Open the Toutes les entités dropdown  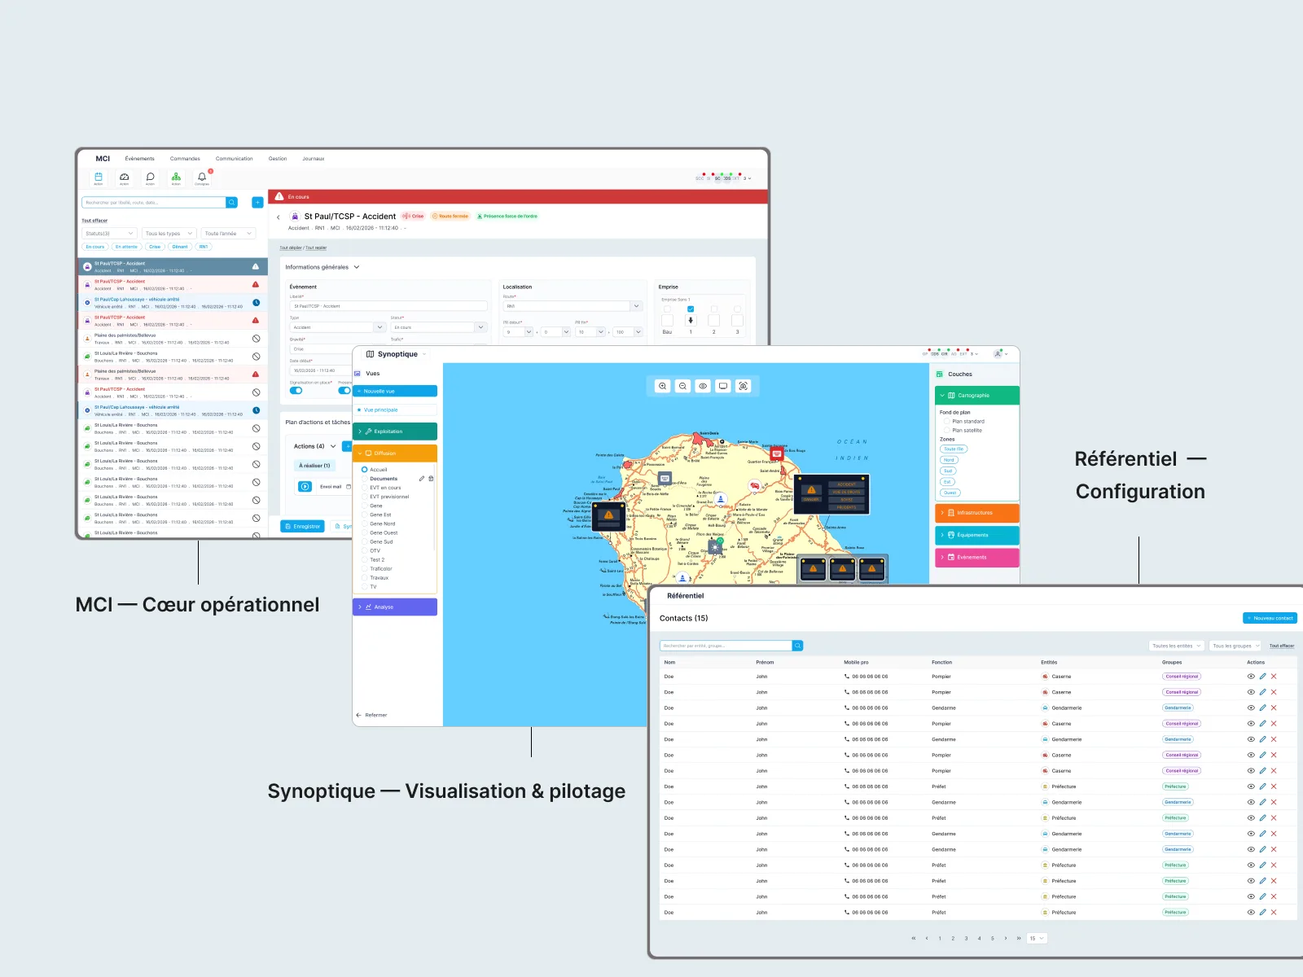[1177, 646]
